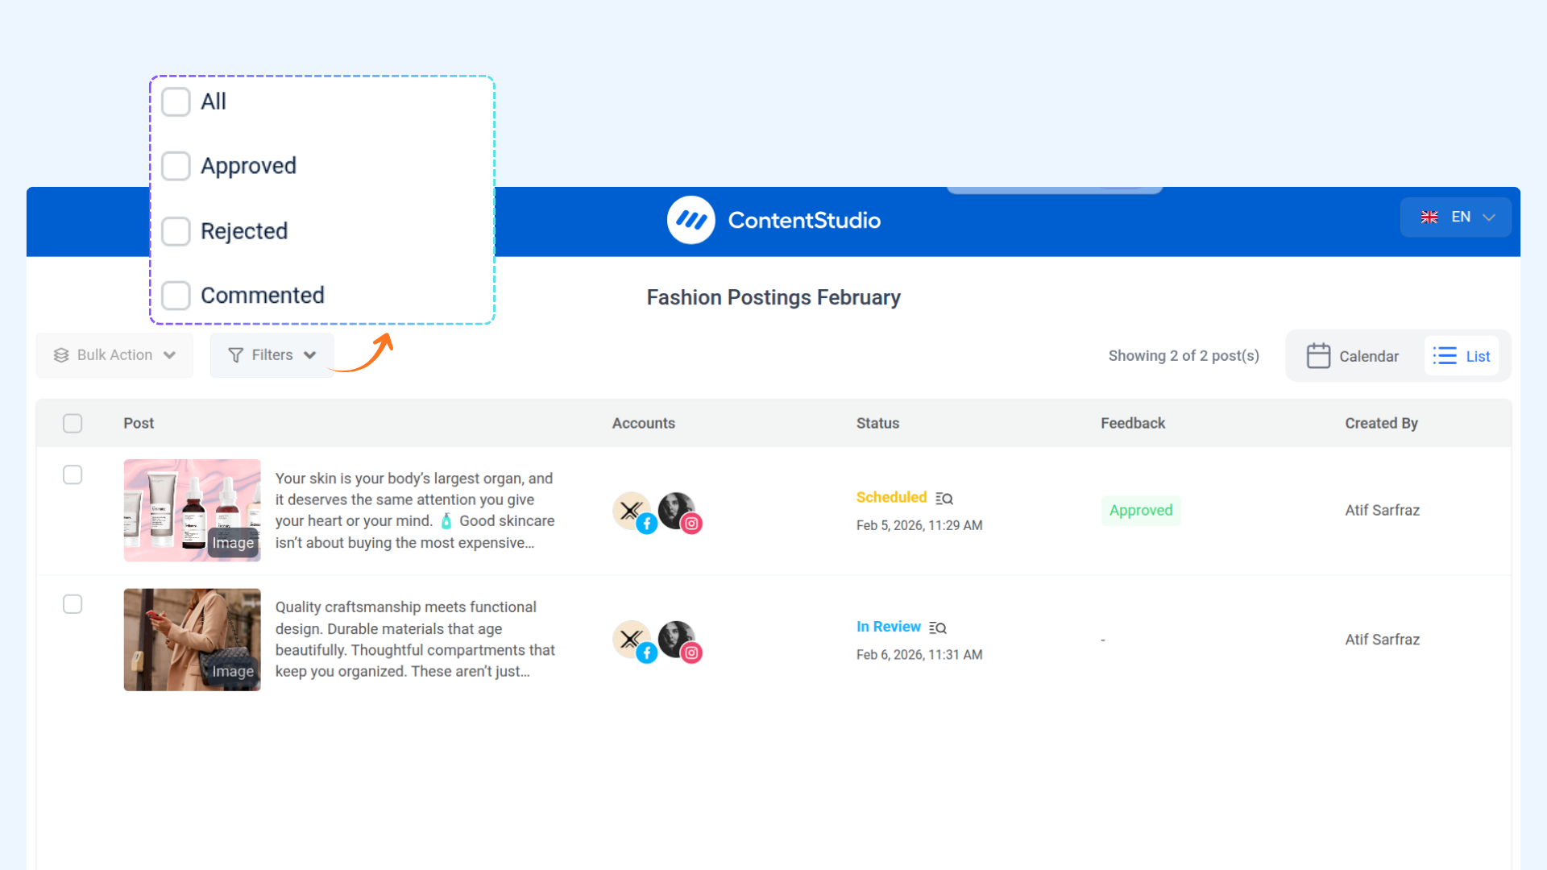Expand the Filters dropdown
The image size is (1547, 870).
(x=272, y=355)
